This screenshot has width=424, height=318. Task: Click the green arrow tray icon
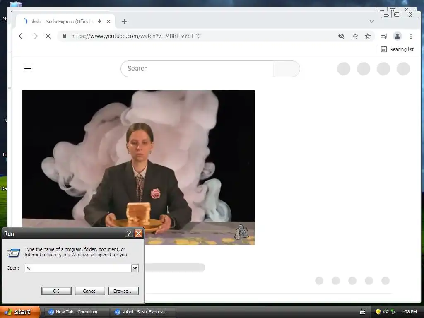tap(393, 312)
